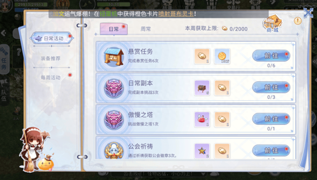Click 前往 for 悬赏任务
317x180 pixels.
[x=271, y=56]
